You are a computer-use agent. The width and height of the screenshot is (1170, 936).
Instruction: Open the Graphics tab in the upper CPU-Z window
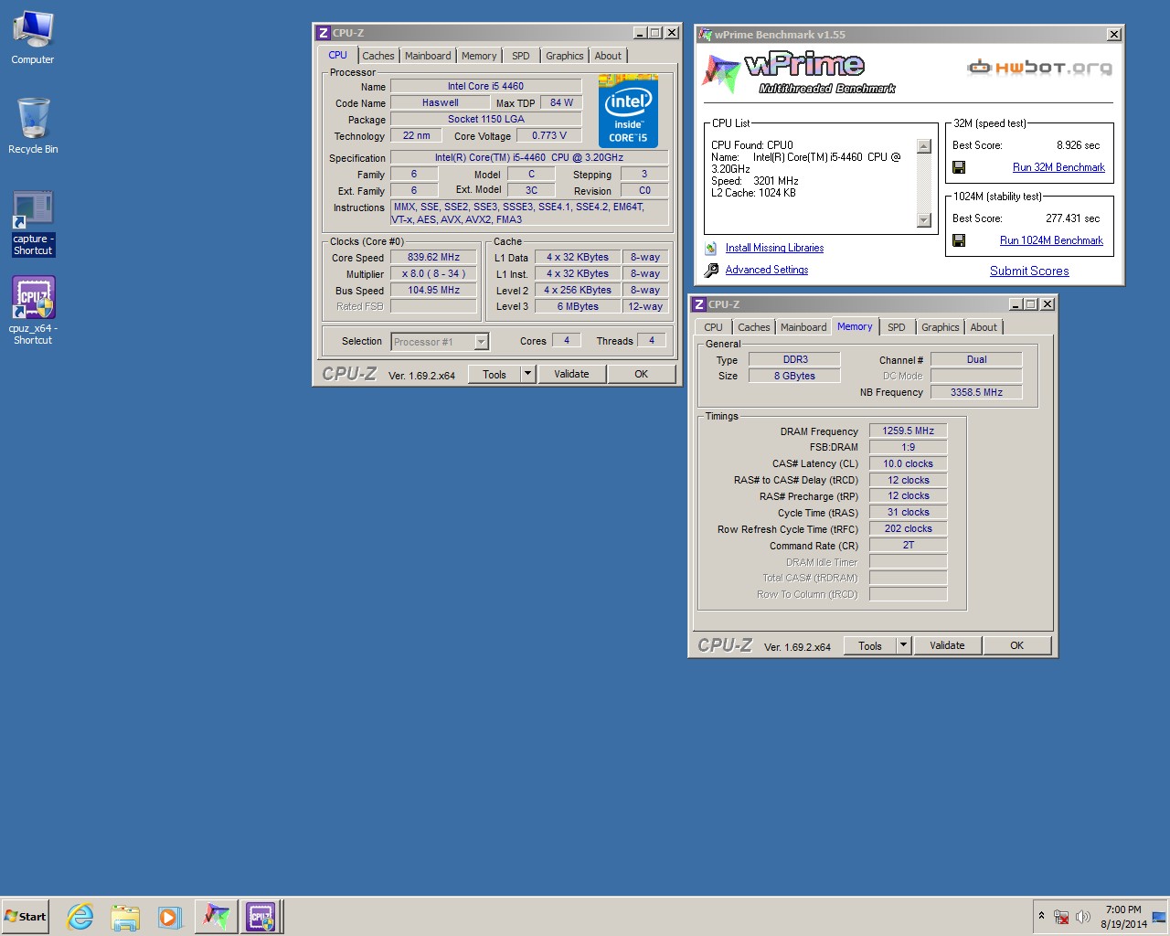click(565, 56)
